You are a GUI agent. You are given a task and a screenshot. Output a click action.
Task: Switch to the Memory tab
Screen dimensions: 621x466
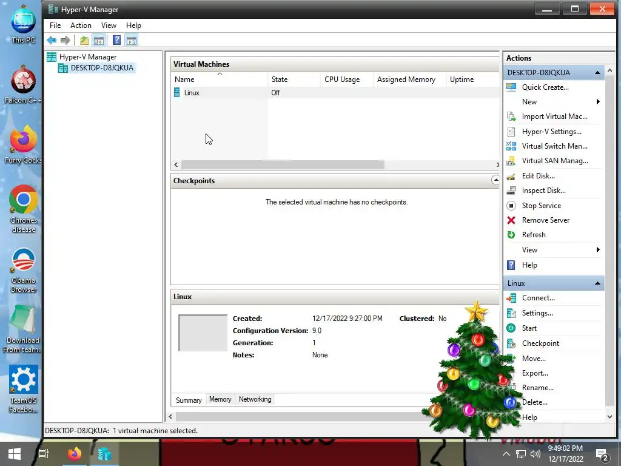click(220, 399)
